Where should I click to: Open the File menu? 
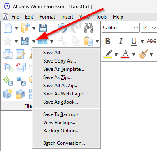[15, 17]
